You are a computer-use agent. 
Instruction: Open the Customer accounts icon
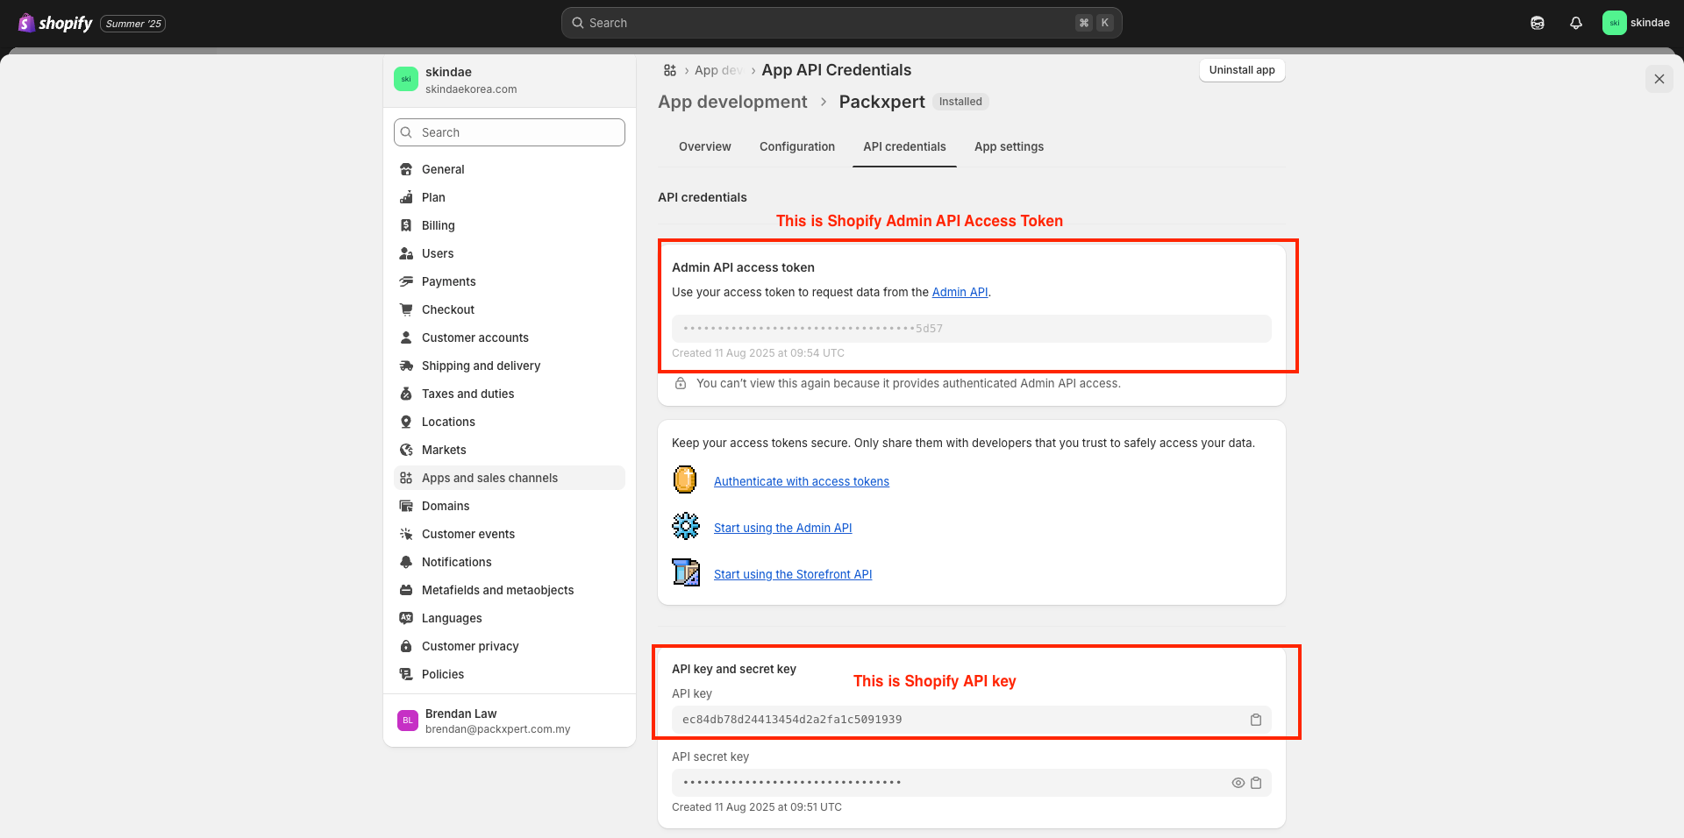click(x=406, y=337)
